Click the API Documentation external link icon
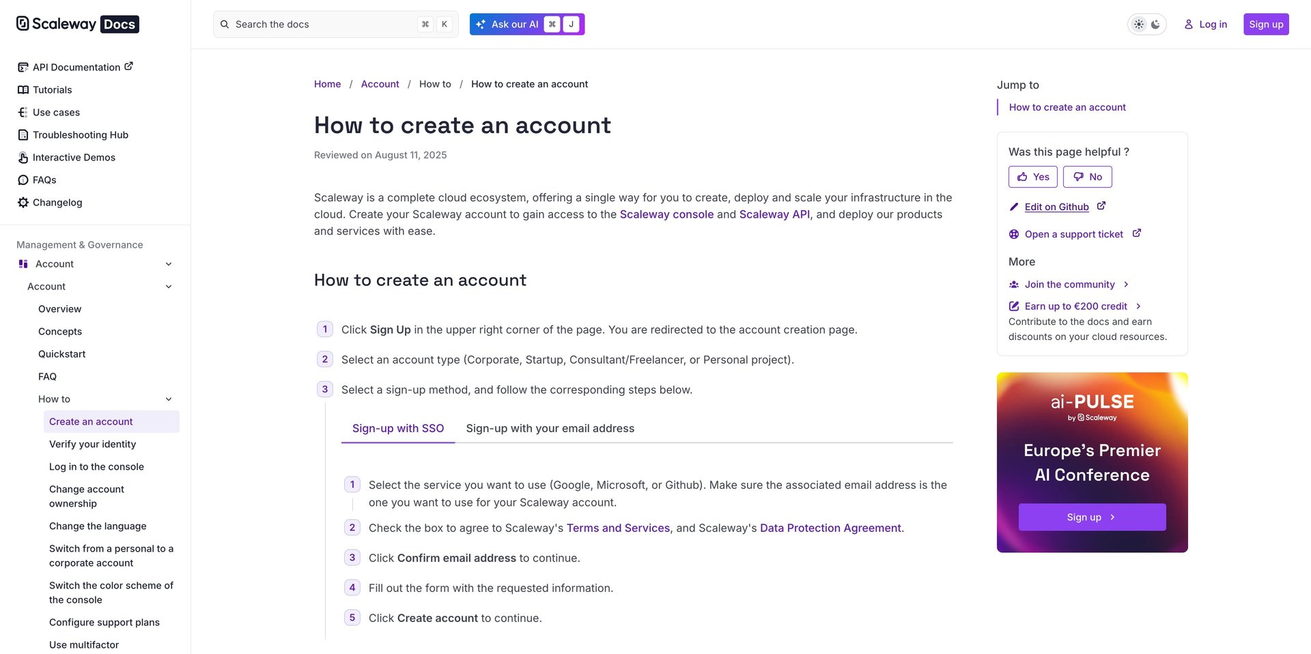 point(128,66)
